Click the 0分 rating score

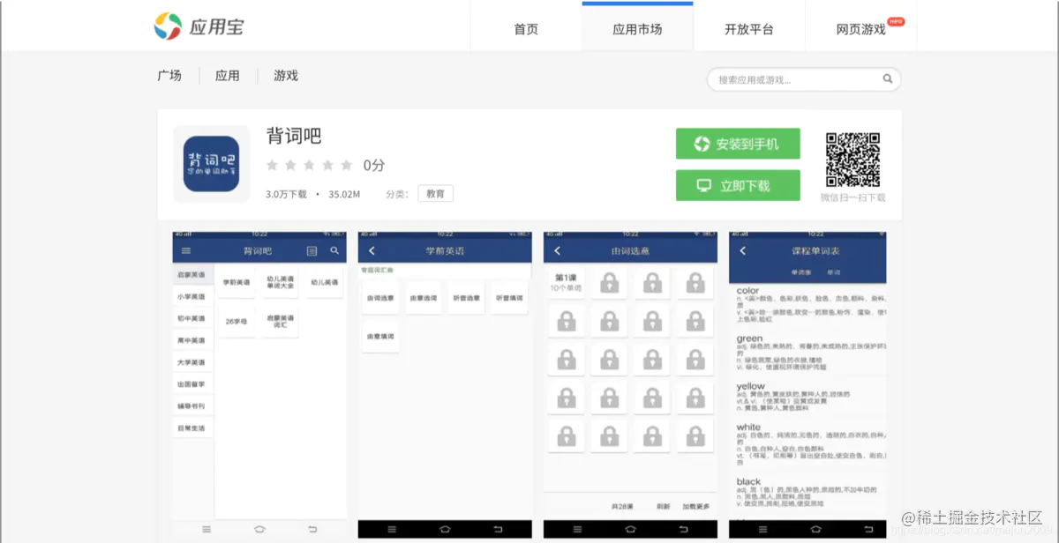[x=374, y=165]
